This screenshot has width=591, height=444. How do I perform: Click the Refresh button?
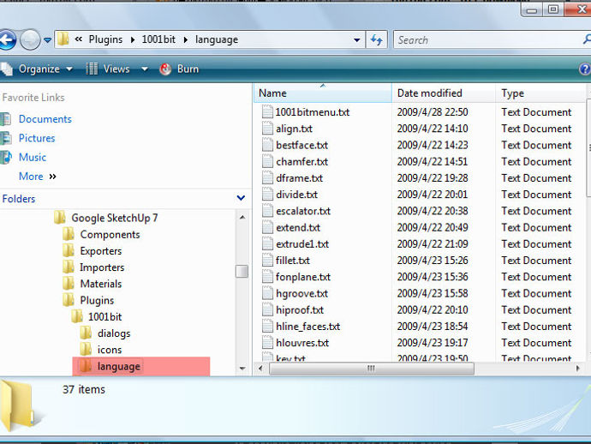377,39
